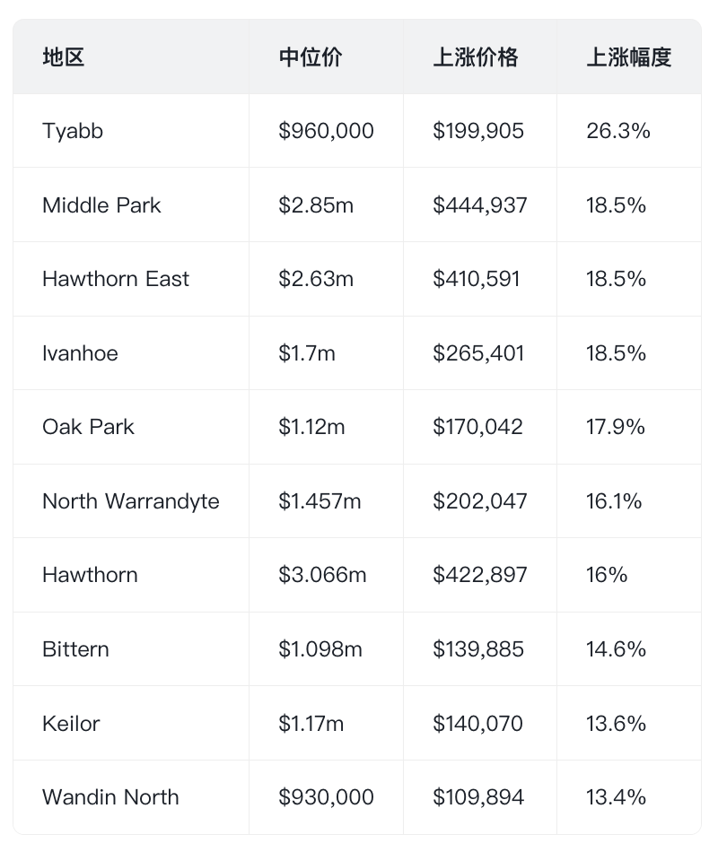The height and width of the screenshot is (852, 718).
Task: Select the $444,937 price increase value
Action: point(480,205)
